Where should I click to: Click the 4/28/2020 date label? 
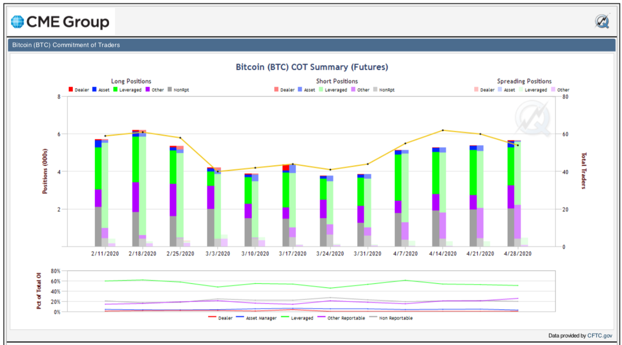click(517, 253)
